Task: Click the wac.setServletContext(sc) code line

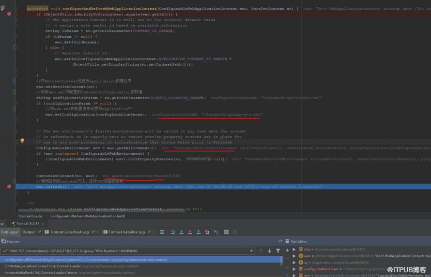Action: click(x=67, y=87)
